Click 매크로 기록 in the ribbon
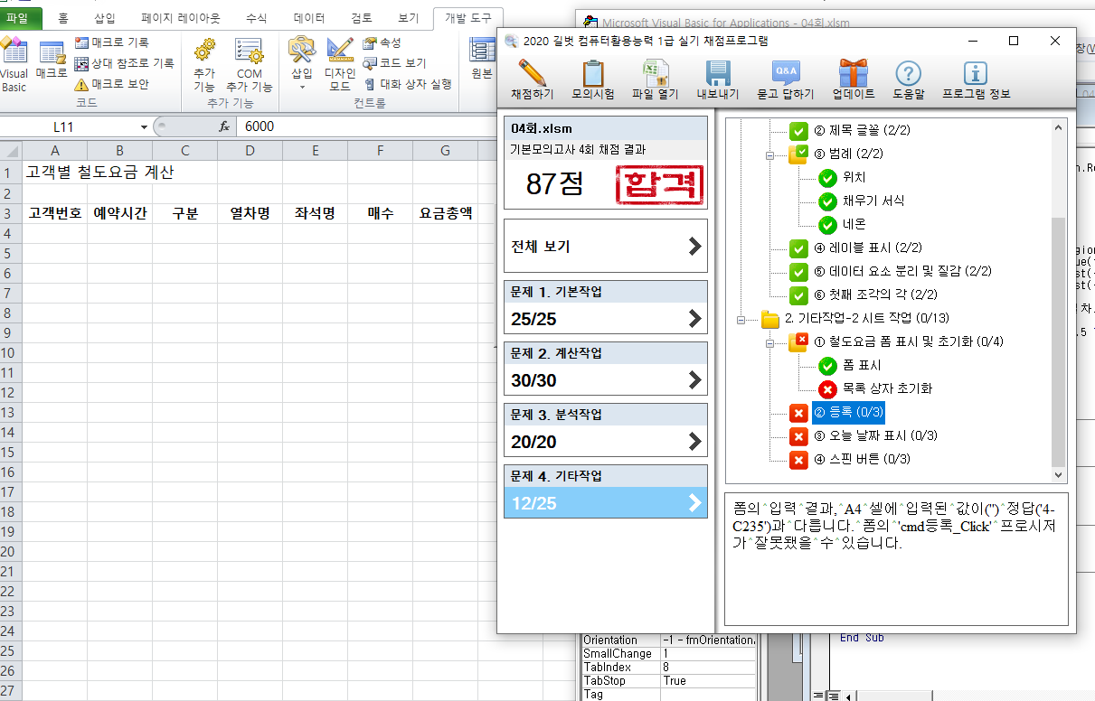The width and height of the screenshot is (1095, 701). 112,42
